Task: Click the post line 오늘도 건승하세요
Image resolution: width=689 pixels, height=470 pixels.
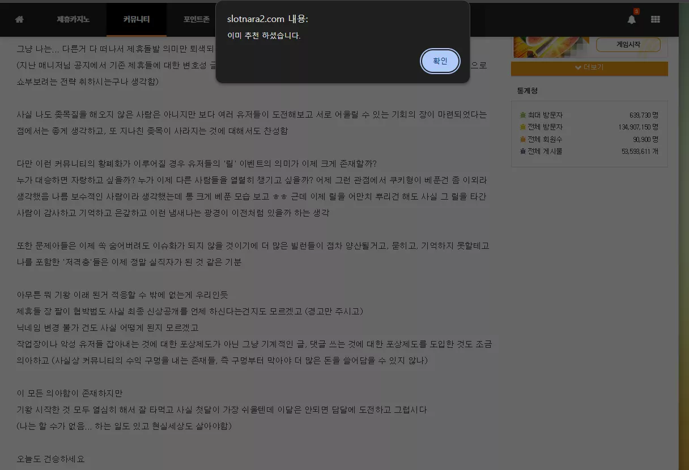Action: (51, 459)
